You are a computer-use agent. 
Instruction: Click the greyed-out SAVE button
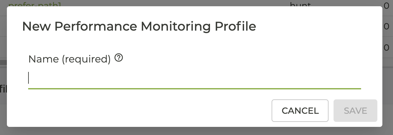pyautogui.click(x=355, y=111)
